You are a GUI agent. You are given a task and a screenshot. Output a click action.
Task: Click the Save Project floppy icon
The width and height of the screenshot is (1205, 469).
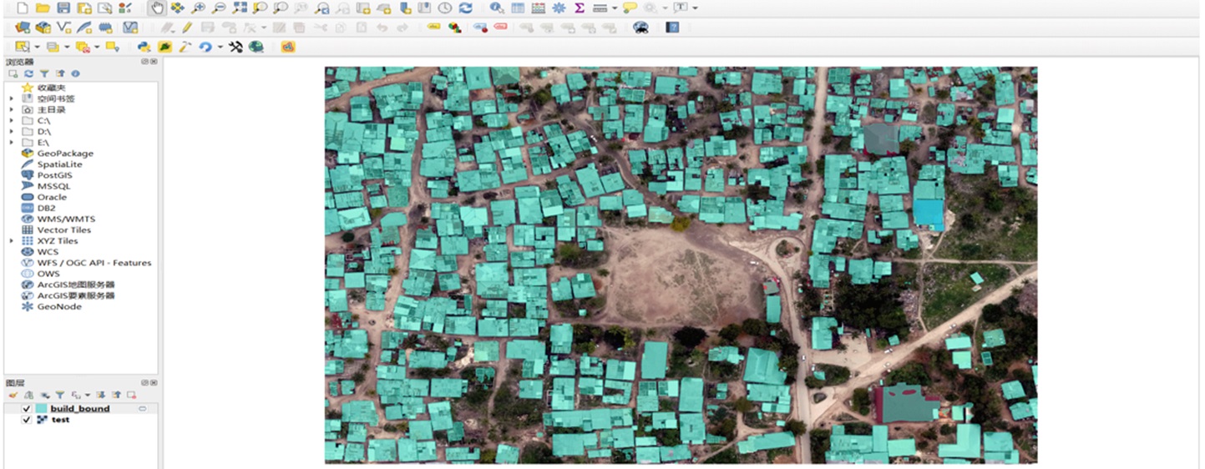coord(63,8)
